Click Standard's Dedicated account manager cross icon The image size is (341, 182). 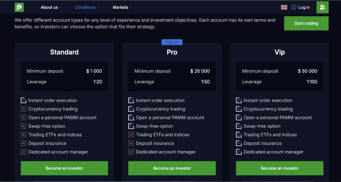pos(23,152)
